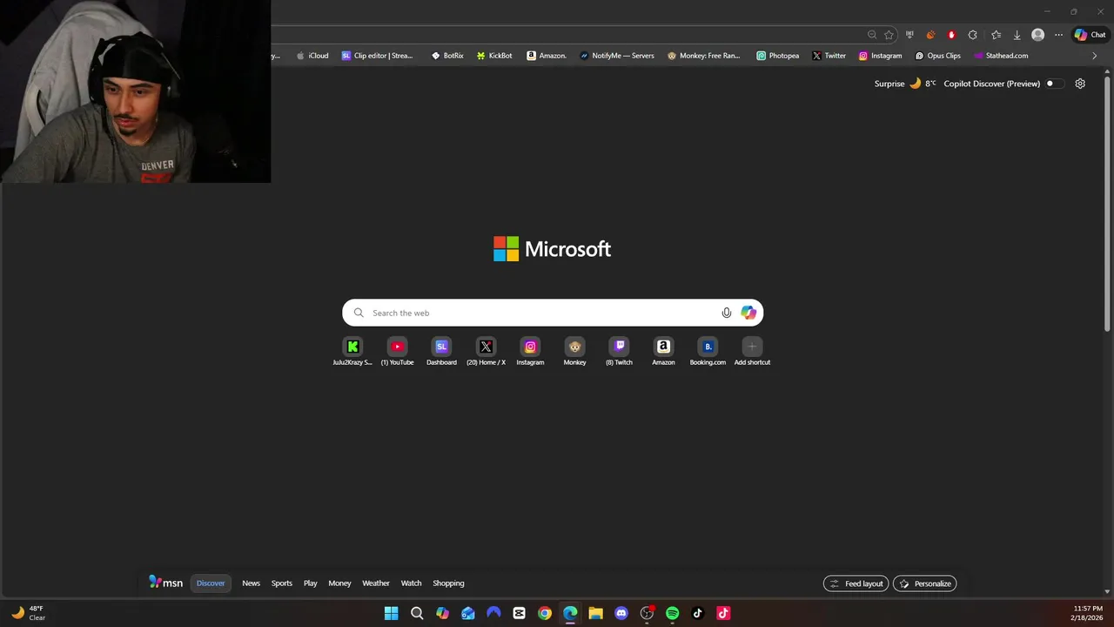The height and width of the screenshot is (627, 1114).
Task: Open the browser profile avatar
Action: (x=1037, y=35)
